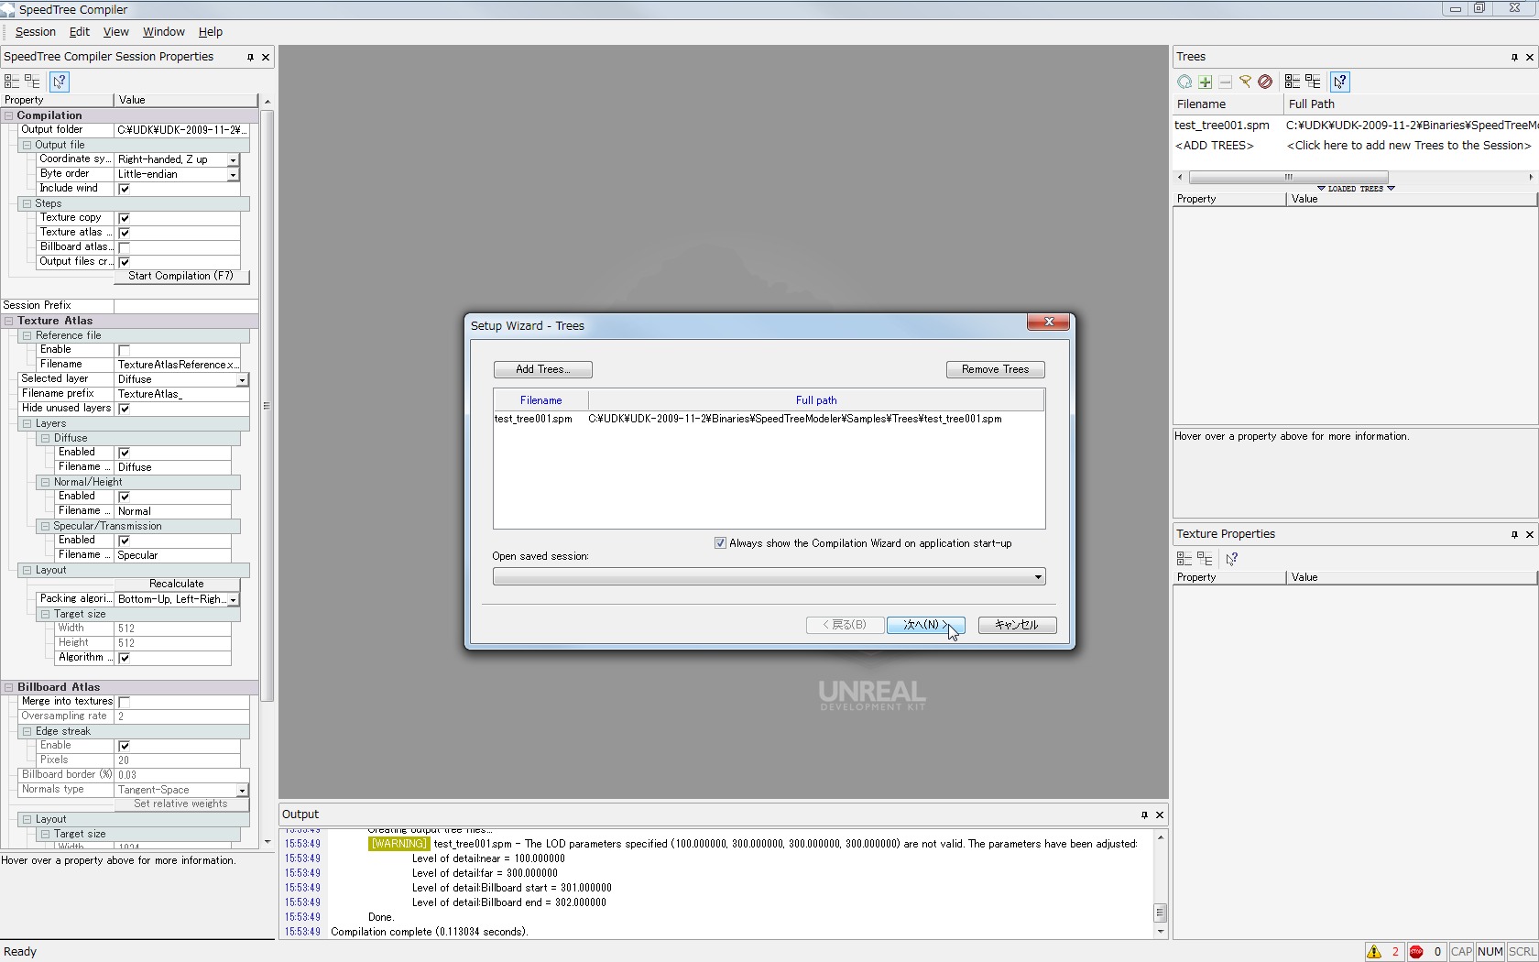Viewport: 1539px width, 962px height.
Task: Click the expand-tree icon in Session Properties toolbar
Action: click(x=32, y=82)
